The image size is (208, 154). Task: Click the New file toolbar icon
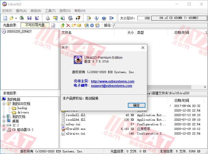coord(5,18)
